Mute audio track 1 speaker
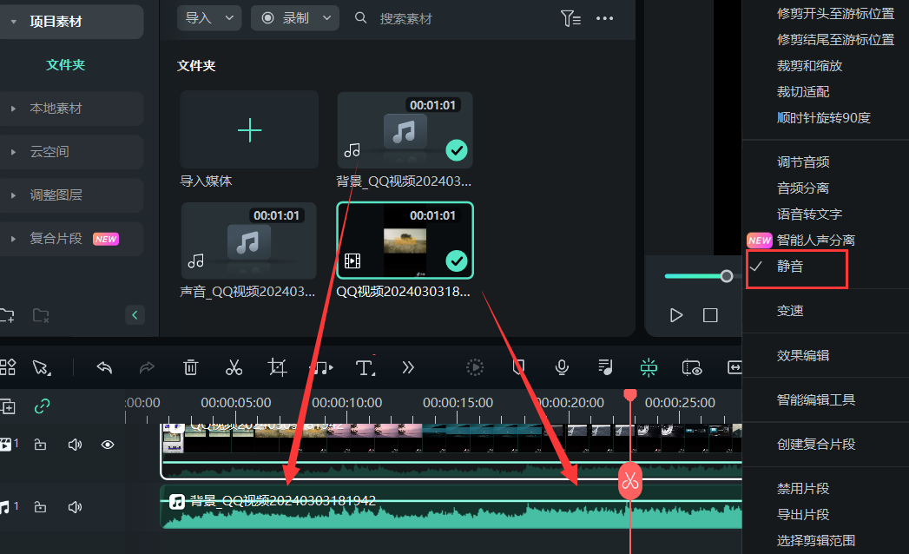This screenshot has width=909, height=554. (x=75, y=507)
